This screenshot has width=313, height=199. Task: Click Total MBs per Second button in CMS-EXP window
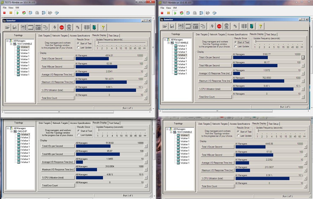click(58, 154)
